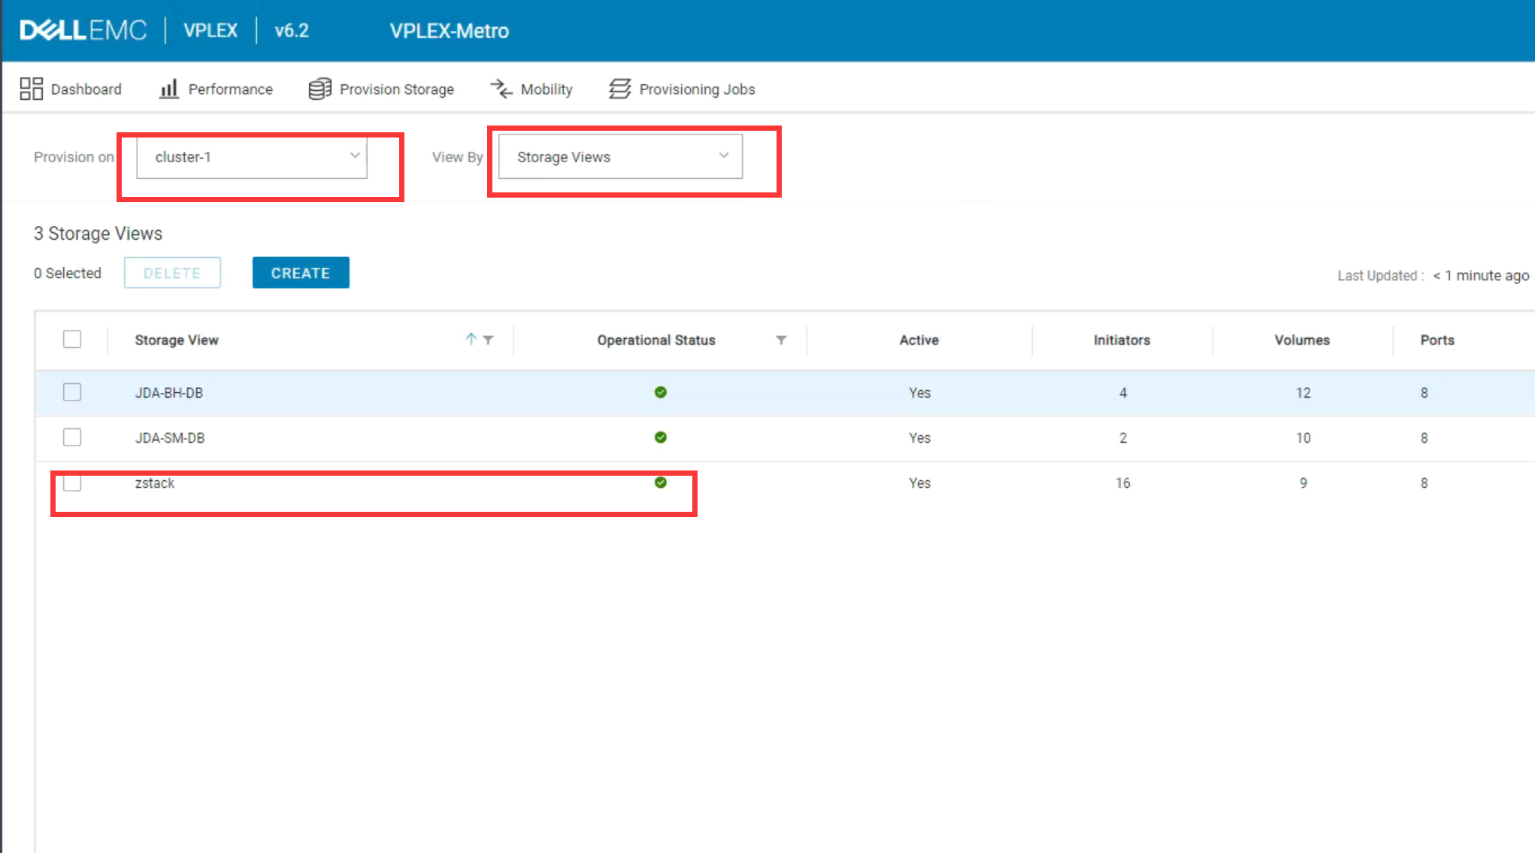
Task: Click green status icon for JDA-BH-DB
Action: coord(660,392)
